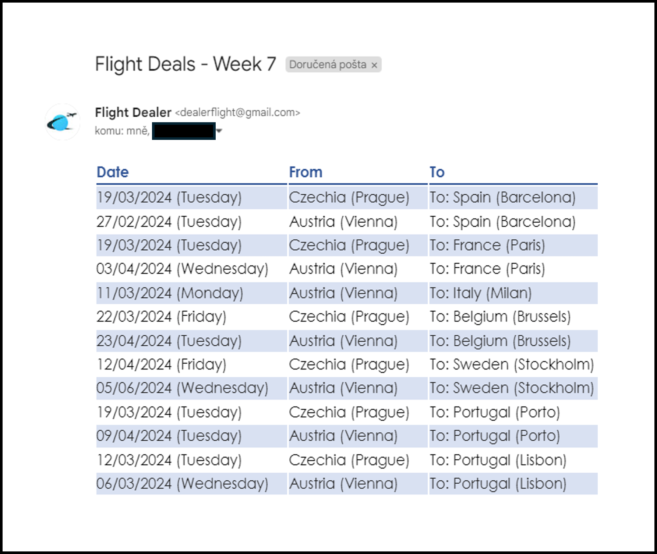
Task: Click the From column header
Action: [306, 172]
